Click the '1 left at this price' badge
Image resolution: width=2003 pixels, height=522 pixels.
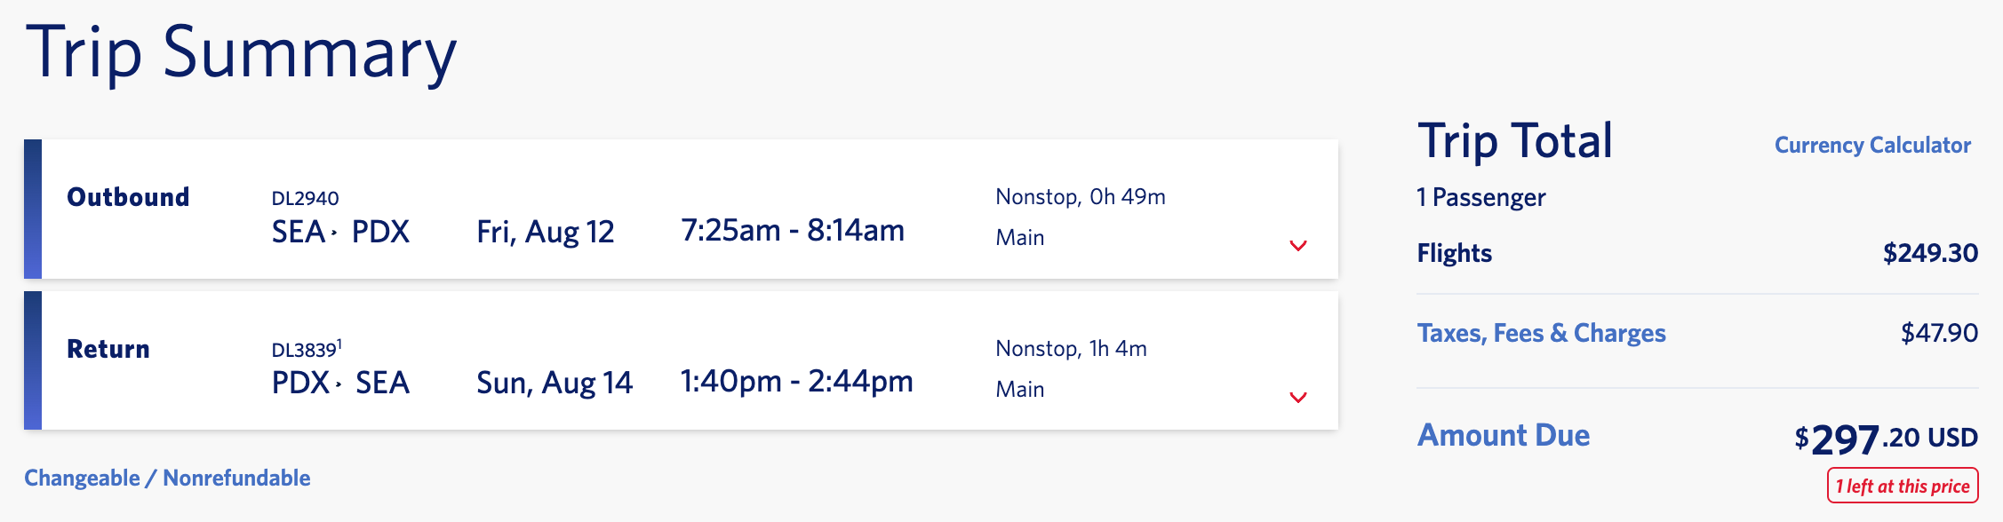pyautogui.click(x=1902, y=486)
